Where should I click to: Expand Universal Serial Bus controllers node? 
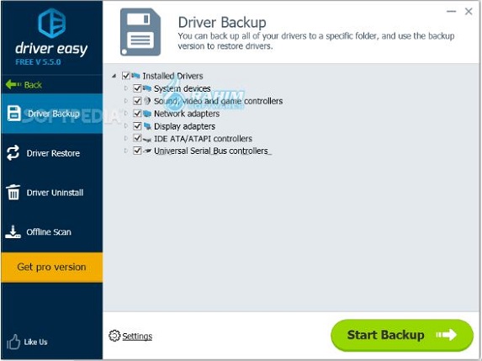pyautogui.click(x=125, y=151)
